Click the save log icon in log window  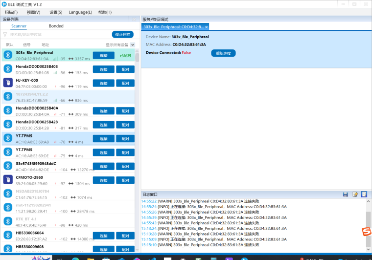pyautogui.click(x=346, y=195)
